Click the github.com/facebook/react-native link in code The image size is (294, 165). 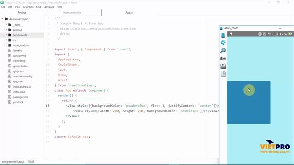coord(98,28)
